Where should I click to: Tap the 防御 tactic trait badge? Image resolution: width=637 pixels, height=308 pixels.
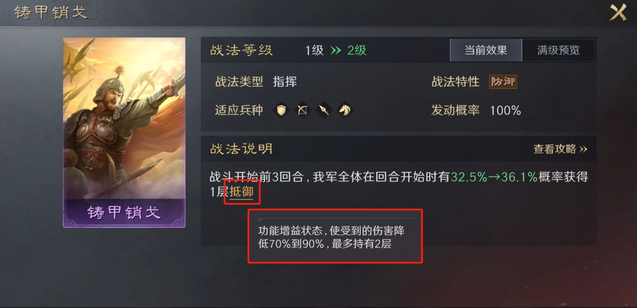tap(503, 82)
